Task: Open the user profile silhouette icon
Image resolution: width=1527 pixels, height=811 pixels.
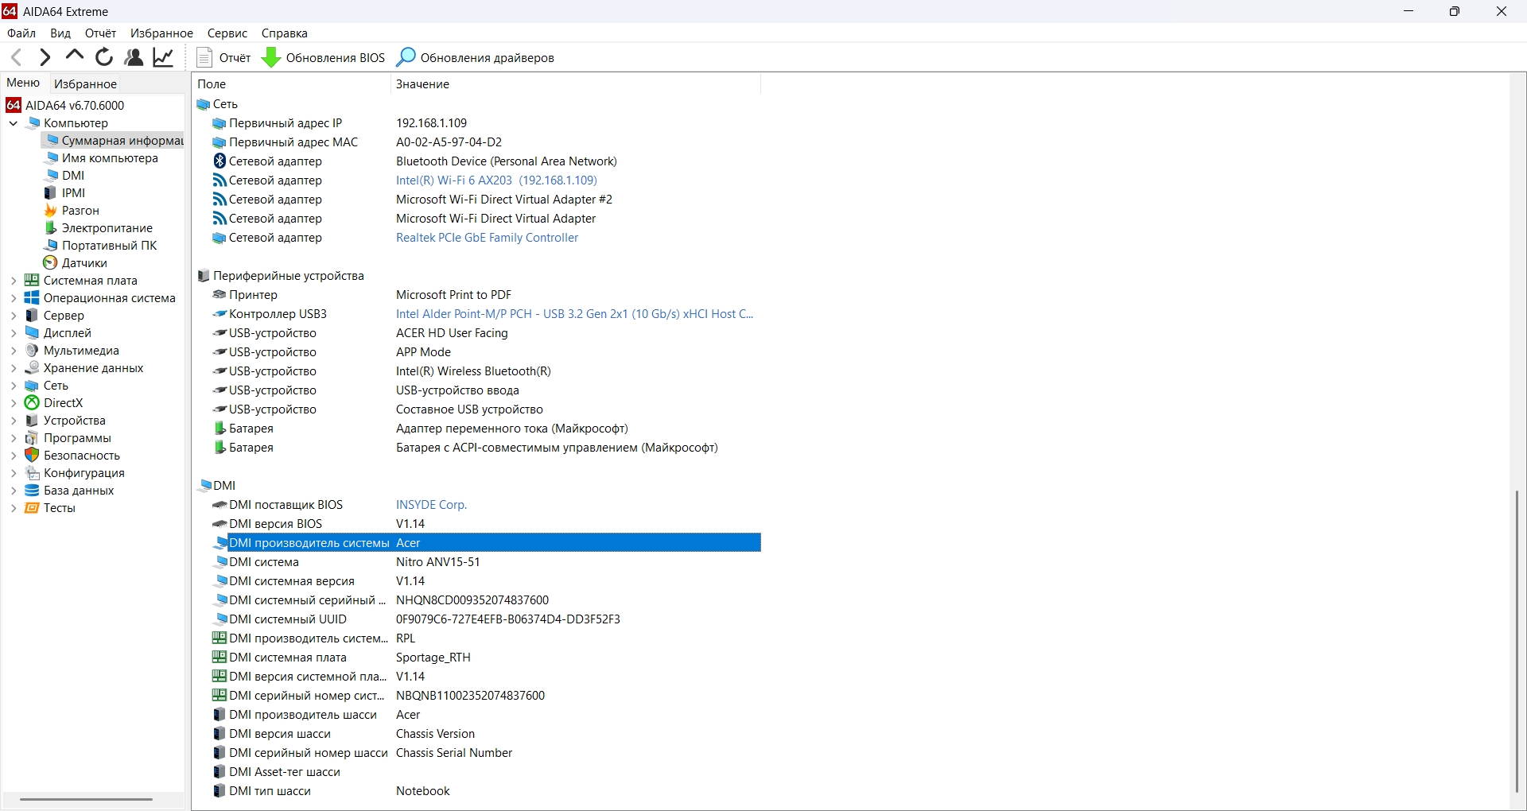Action: tap(134, 57)
